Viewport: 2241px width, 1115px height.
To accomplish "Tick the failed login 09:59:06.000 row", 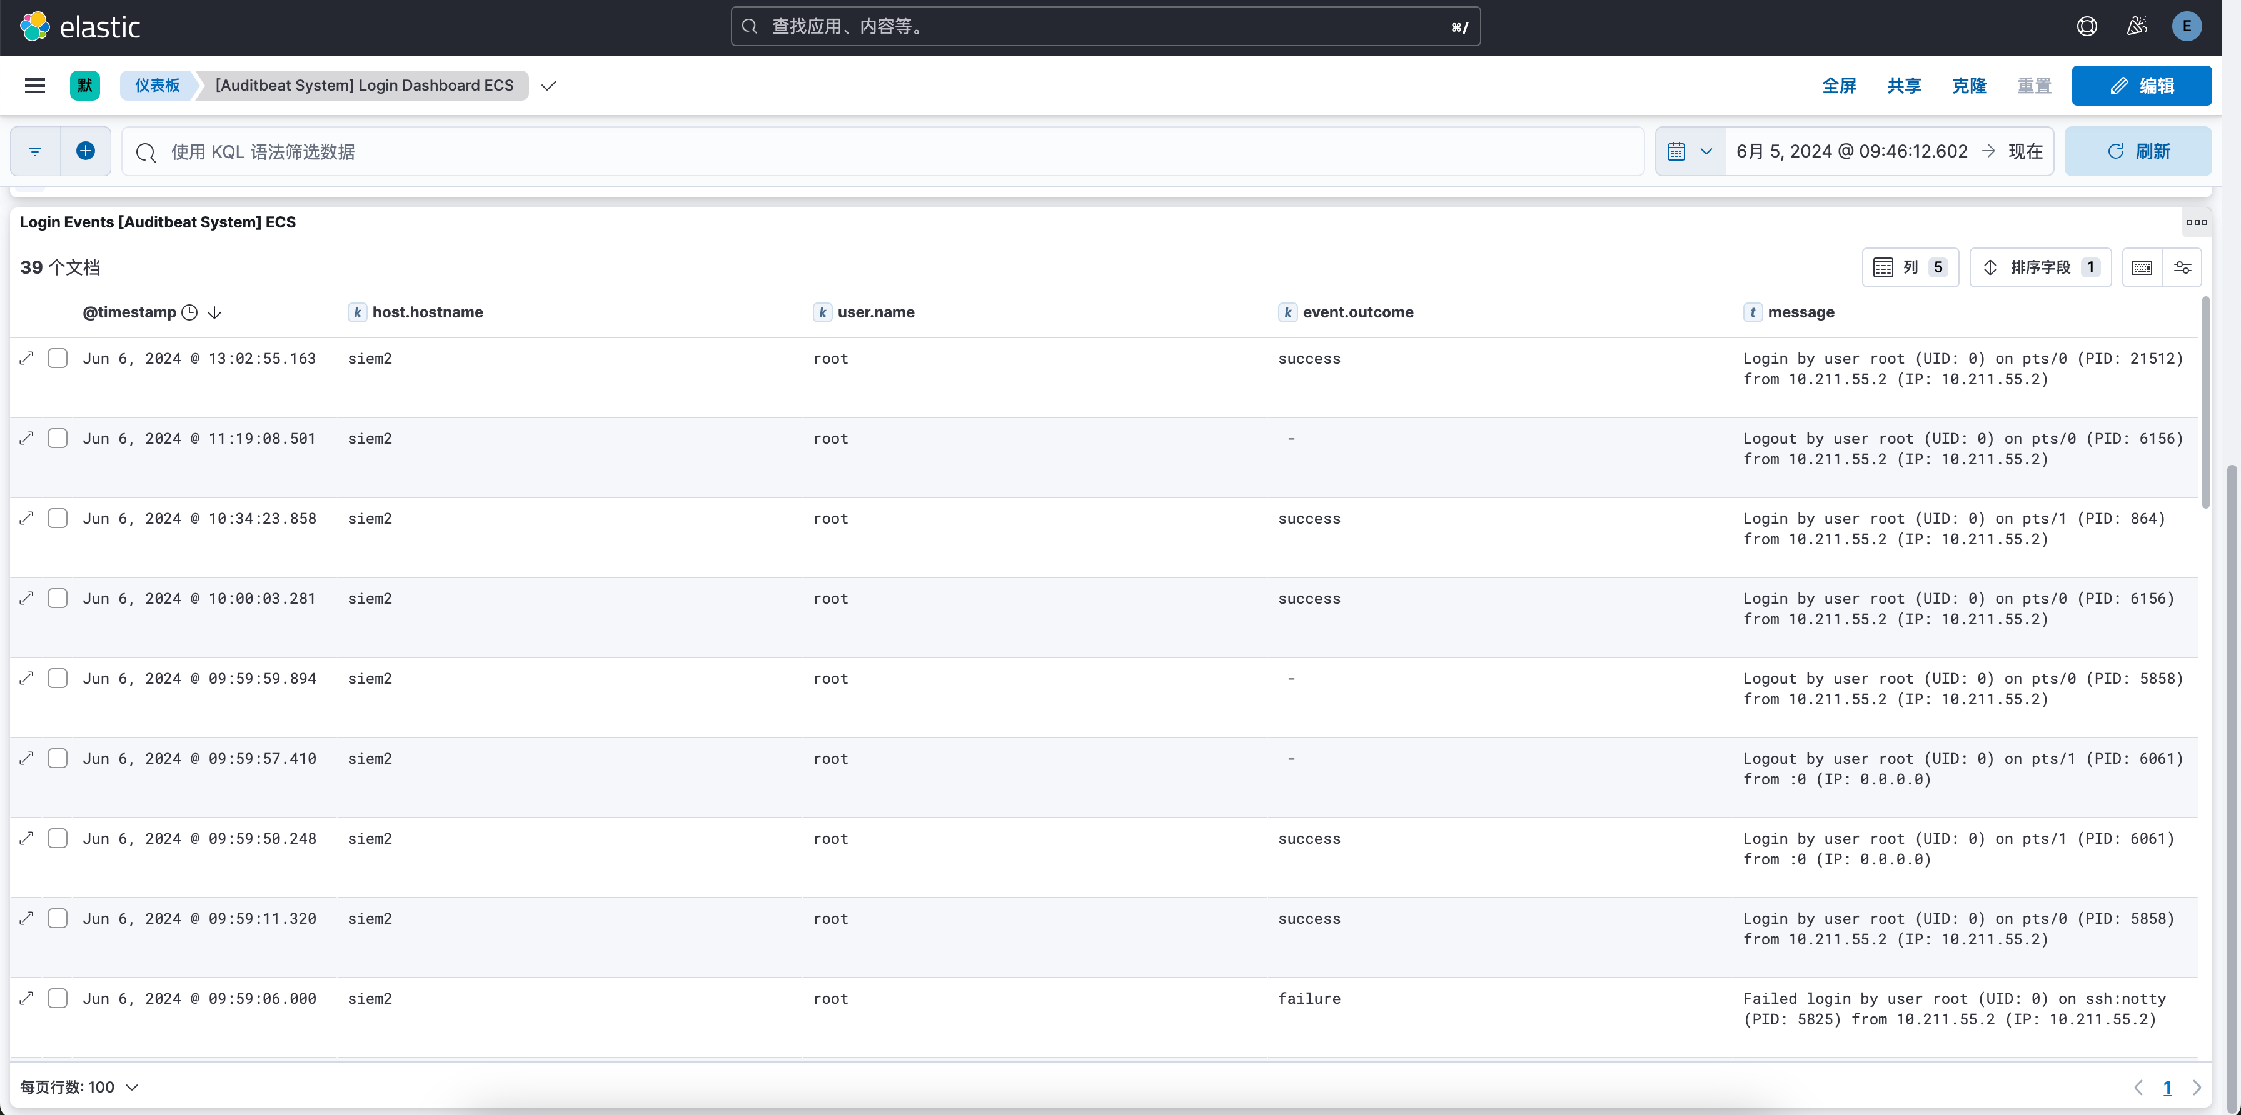I will (58, 999).
